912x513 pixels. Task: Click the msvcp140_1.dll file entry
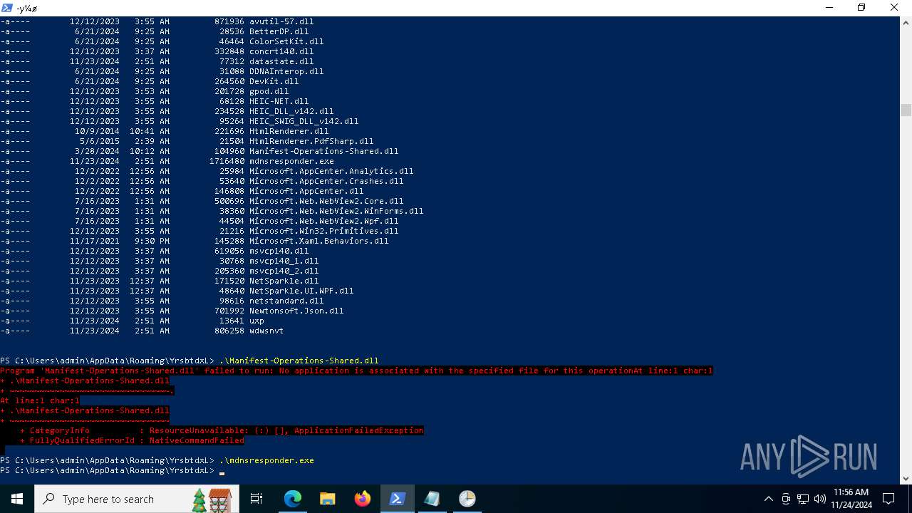click(284, 261)
